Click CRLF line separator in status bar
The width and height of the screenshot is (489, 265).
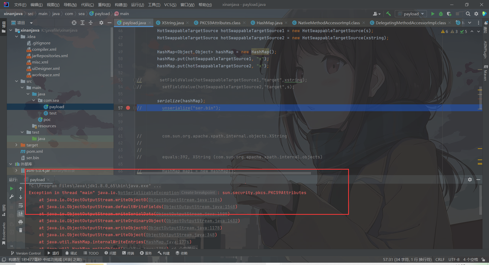coord(440,259)
